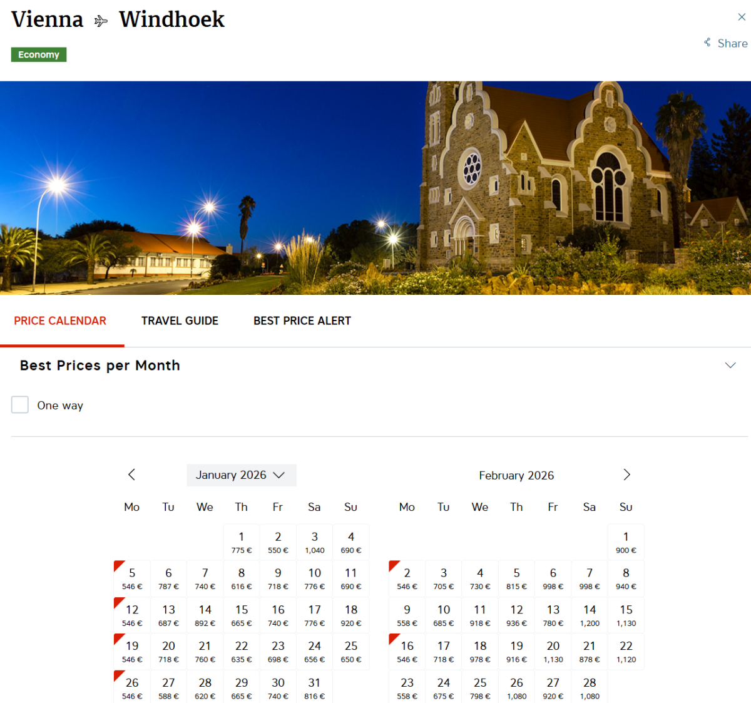The height and width of the screenshot is (703, 751).
Task: Click the Economy class badge
Action: click(x=39, y=54)
